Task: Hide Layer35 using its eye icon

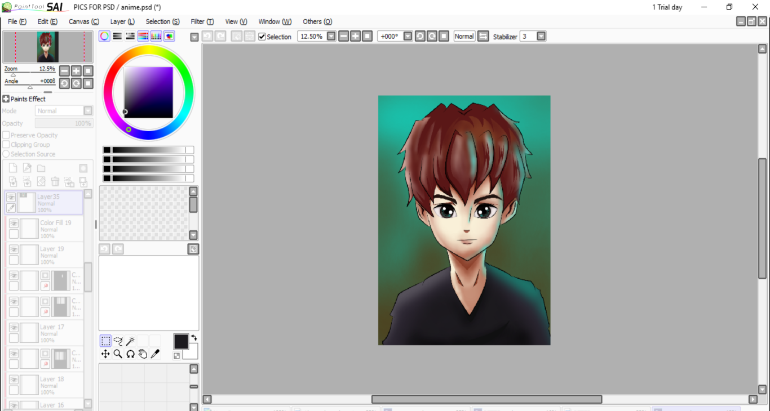Action: tap(11, 198)
